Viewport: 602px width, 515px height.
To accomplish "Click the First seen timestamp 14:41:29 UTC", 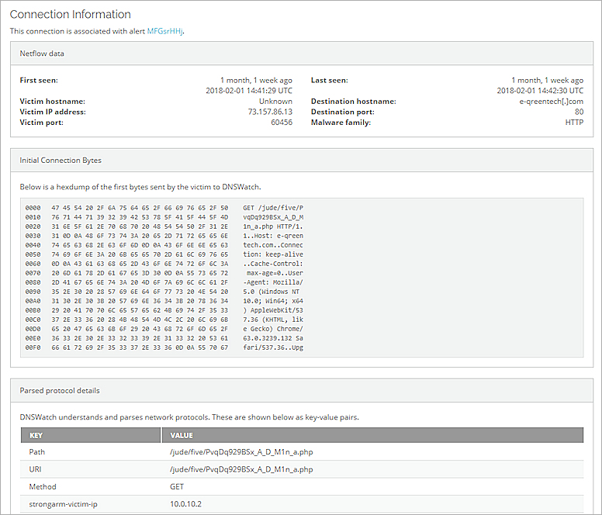I will click(248, 91).
